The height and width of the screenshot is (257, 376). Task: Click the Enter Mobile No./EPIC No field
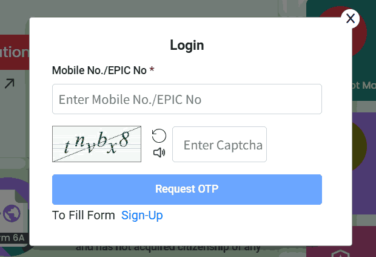click(x=187, y=99)
